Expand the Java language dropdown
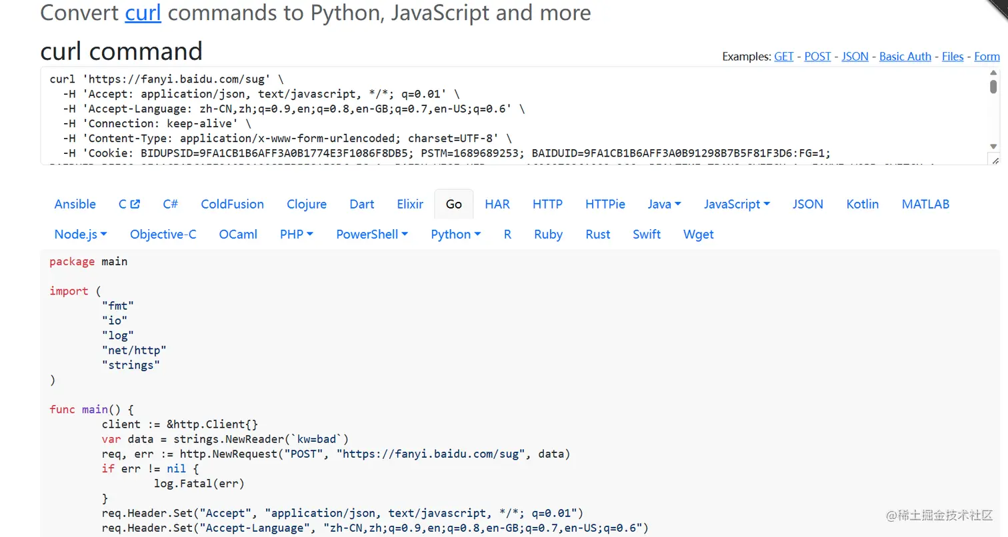This screenshot has height=537, width=1008. click(664, 205)
